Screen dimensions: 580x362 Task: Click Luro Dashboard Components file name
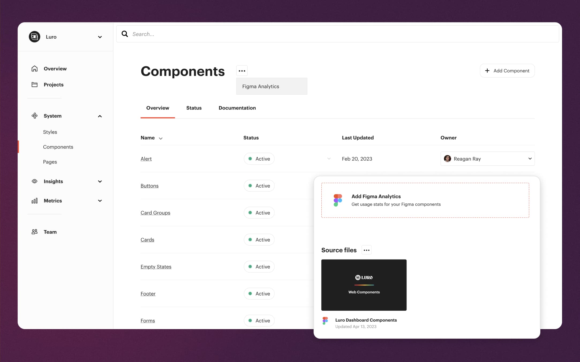tap(366, 320)
